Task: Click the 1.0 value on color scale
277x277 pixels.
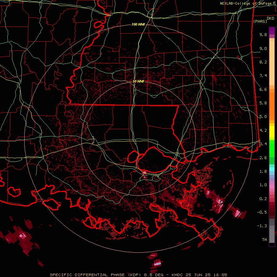Action: 263,185
